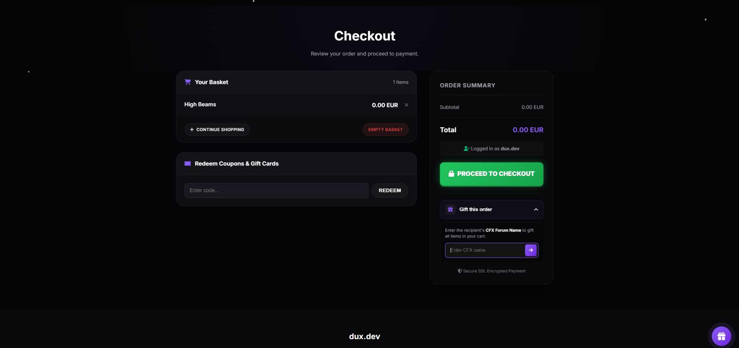The width and height of the screenshot is (739, 348).
Task: Click the plus icon on Continue Shopping
Action: (192, 129)
